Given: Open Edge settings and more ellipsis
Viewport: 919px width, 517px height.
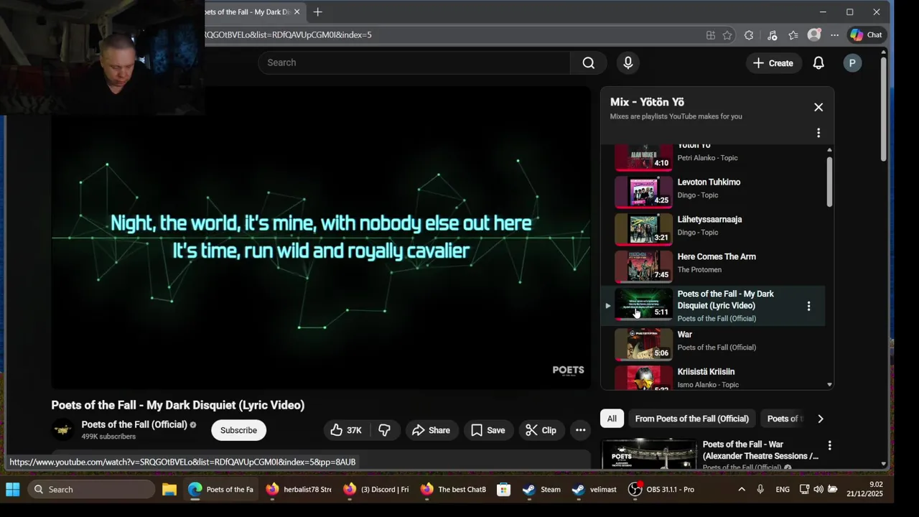Looking at the screenshot, I should 834,34.
